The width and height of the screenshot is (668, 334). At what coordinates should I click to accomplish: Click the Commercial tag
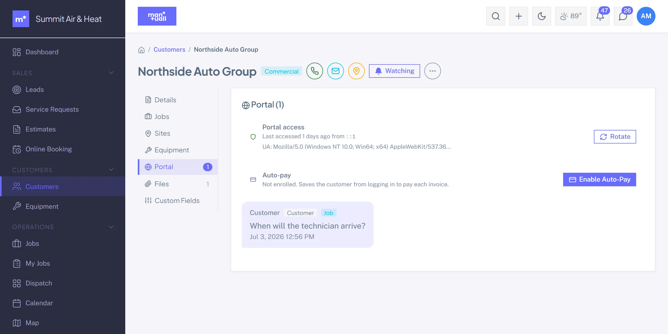tap(281, 71)
